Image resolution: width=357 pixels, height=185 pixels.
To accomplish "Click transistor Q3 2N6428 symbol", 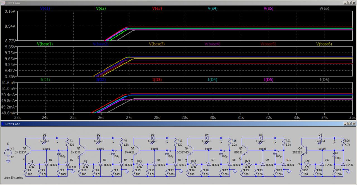I will click(x=137, y=150).
